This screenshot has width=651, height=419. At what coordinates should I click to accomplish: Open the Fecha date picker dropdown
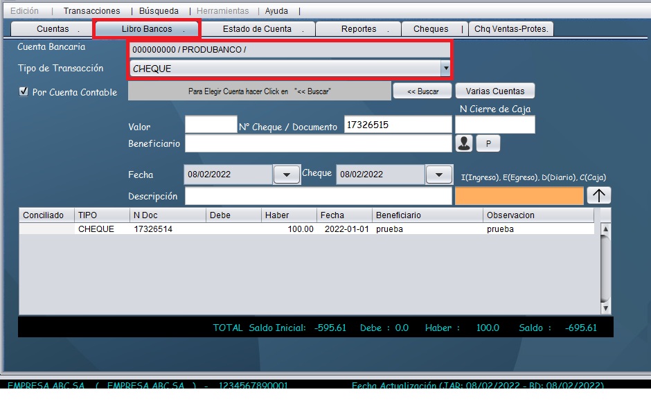287,175
